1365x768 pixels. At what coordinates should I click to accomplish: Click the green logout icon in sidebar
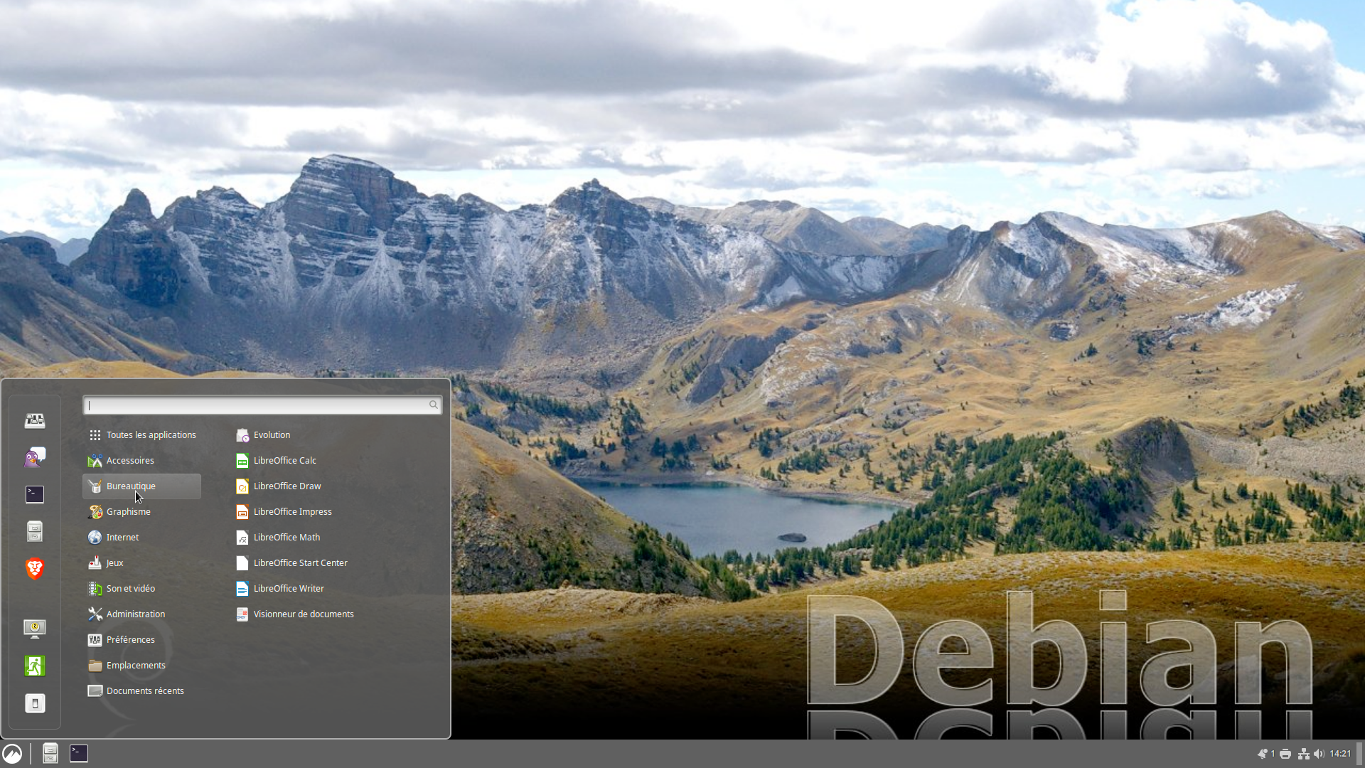point(34,666)
